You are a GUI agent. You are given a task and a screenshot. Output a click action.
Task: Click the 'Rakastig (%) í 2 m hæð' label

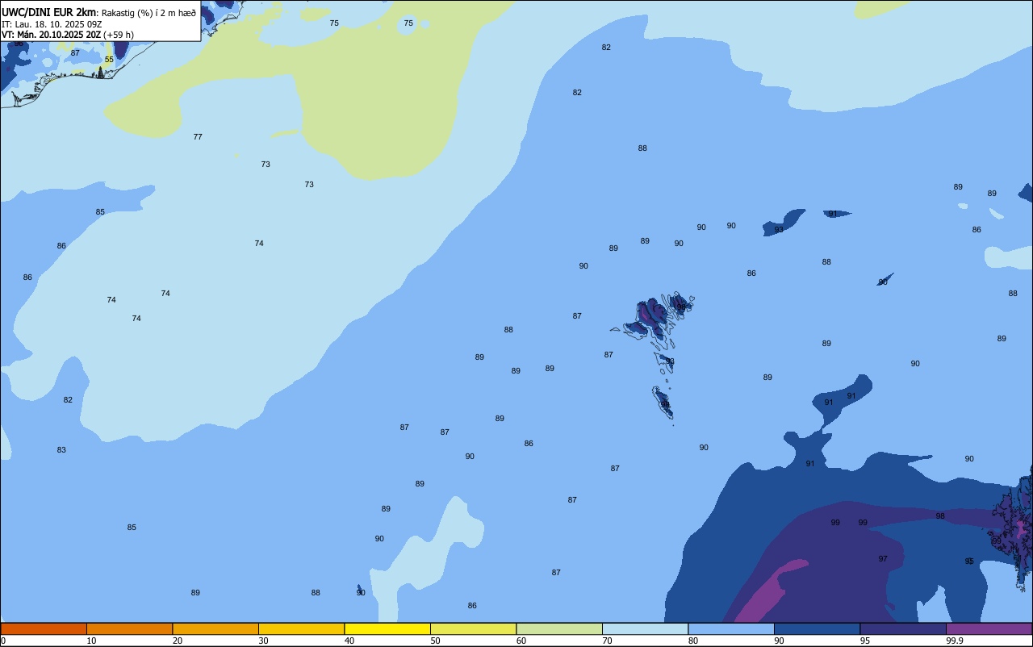pyautogui.click(x=148, y=13)
